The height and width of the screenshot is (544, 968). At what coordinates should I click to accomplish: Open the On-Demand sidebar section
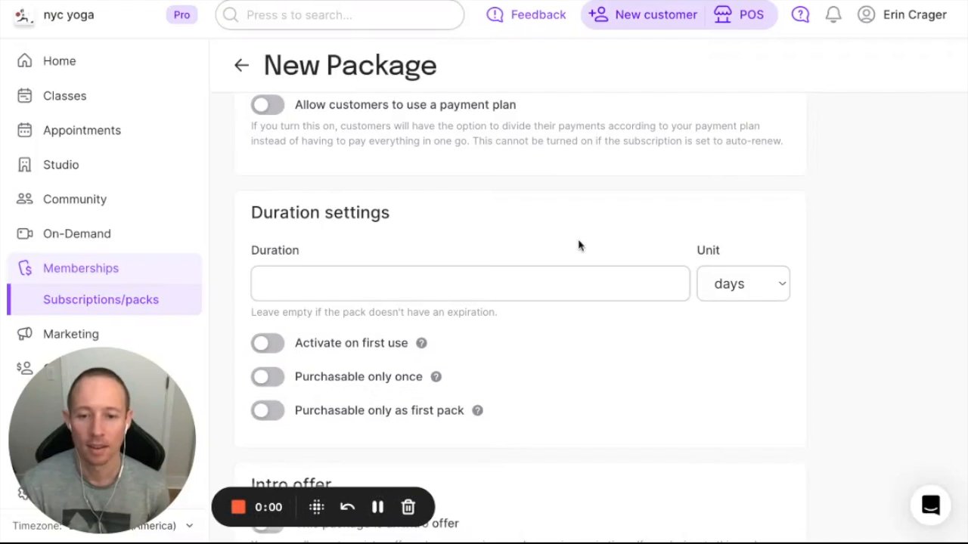click(x=76, y=233)
